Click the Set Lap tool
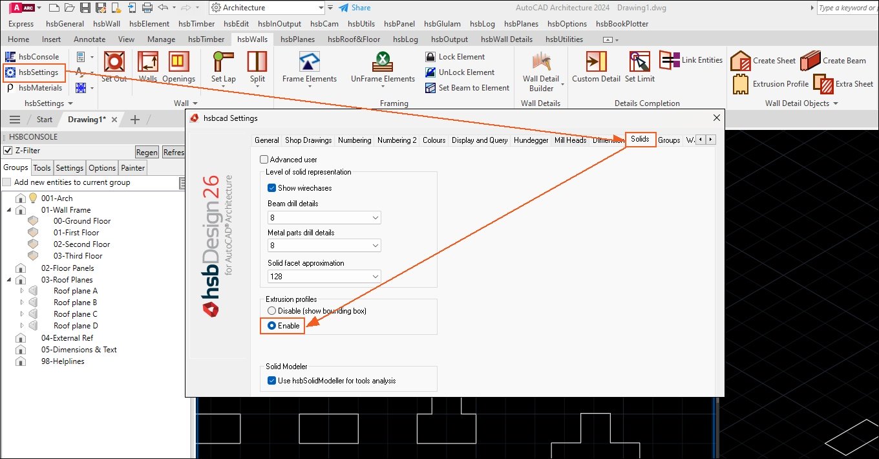The width and height of the screenshot is (879, 459). [x=224, y=69]
